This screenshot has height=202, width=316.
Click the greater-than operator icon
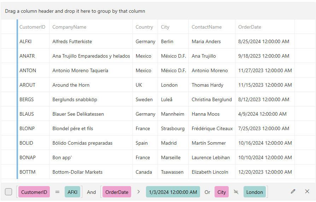point(139,192)
